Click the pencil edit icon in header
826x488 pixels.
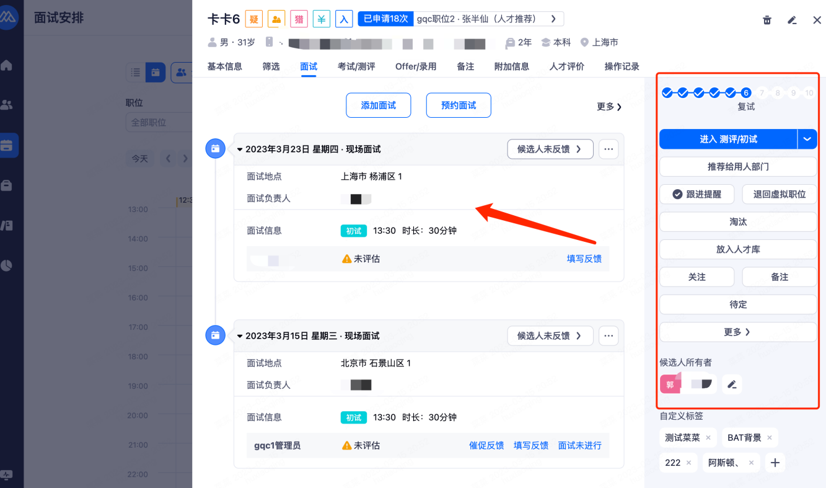coord(792,20)
